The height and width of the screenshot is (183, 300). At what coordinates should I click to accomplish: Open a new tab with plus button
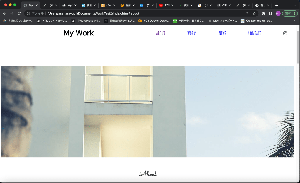pos(277,5)
